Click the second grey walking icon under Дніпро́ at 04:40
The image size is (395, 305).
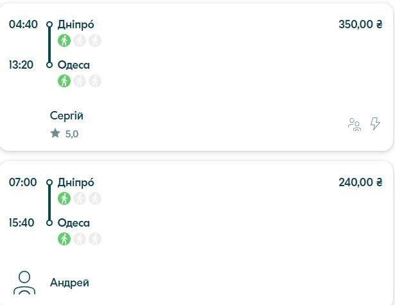click(x=80, y=40)
